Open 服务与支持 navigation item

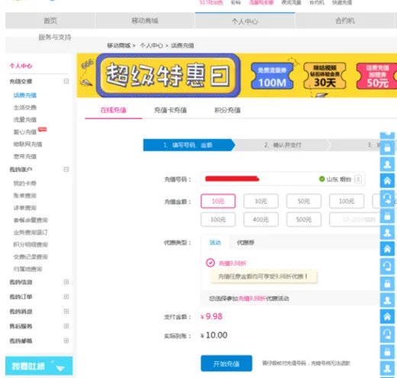(x=55, y=37)
